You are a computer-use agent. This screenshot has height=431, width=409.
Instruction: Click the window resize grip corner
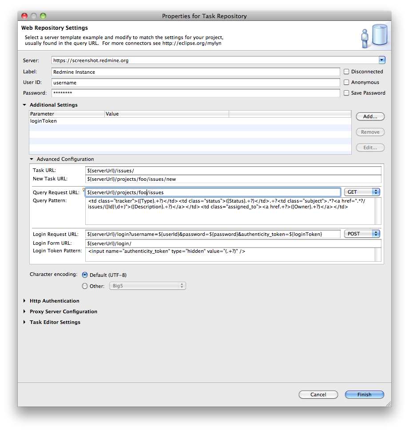[389, 403]
